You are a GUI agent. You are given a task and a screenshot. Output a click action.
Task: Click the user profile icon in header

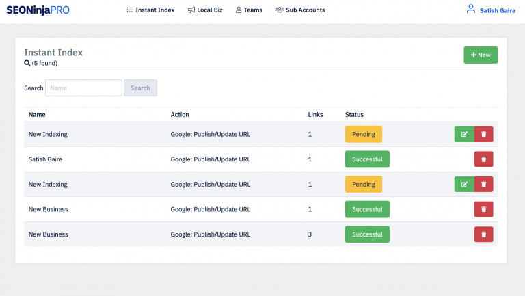[470, 10]
